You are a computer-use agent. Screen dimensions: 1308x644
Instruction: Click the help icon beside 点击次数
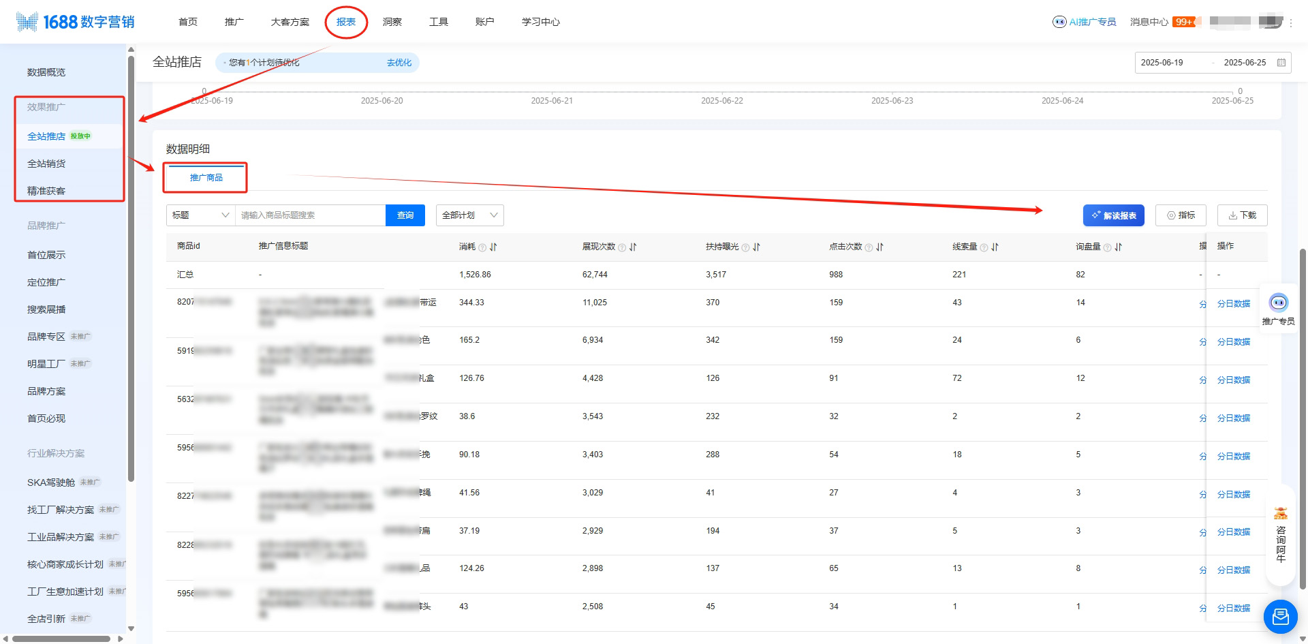pos(869,247)
